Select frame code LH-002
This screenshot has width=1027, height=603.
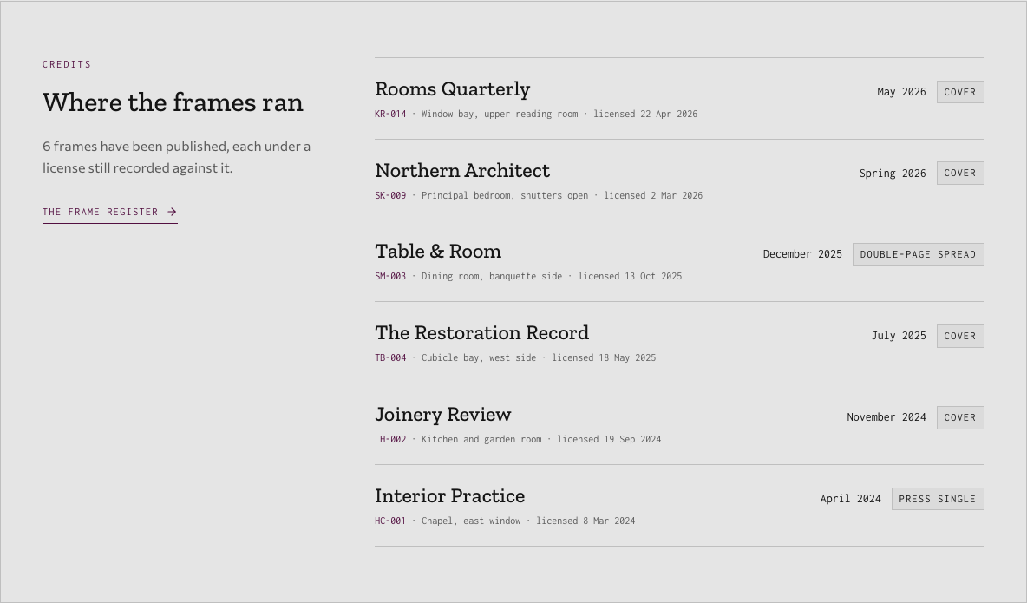pyautogui.click(x=390, y=439)
